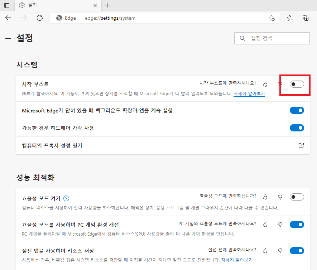
Task: Open a new tab with plus button
Action: pos(107,5)
